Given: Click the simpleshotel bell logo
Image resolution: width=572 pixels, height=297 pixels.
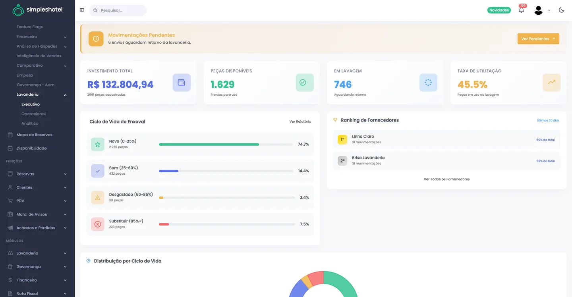Looking at the screenshot, I should 18,10.
